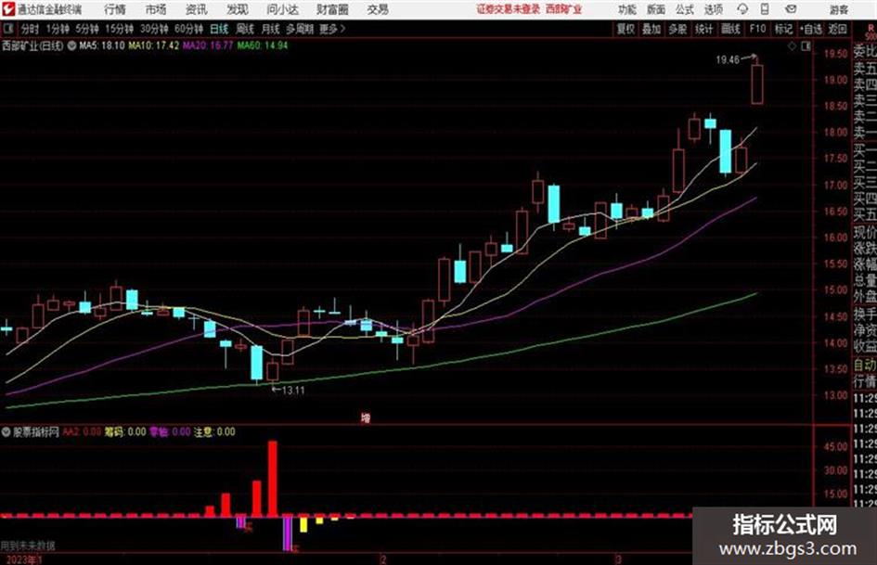
Task: Open the 交易 menu
Action: point(378,9)
